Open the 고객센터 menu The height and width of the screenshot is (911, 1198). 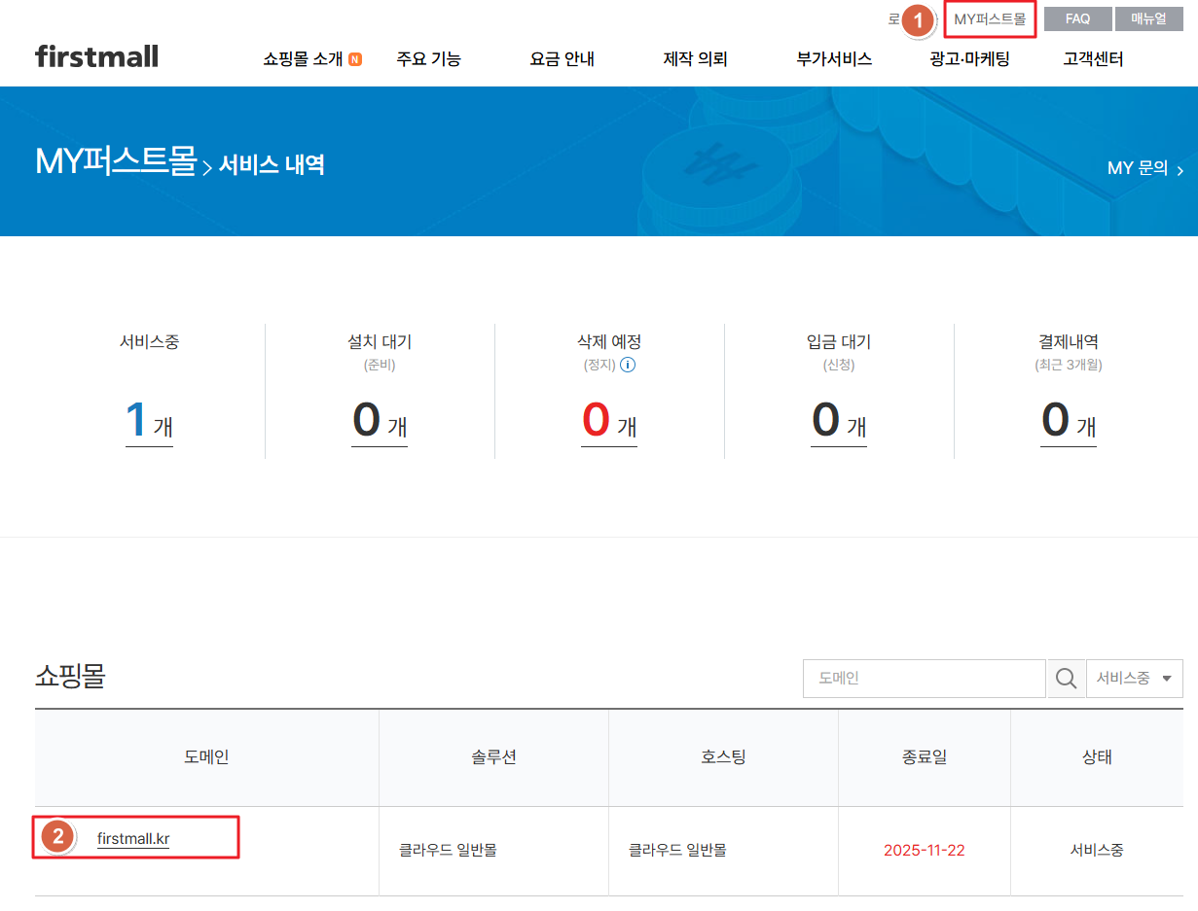tap(1093, 59)
